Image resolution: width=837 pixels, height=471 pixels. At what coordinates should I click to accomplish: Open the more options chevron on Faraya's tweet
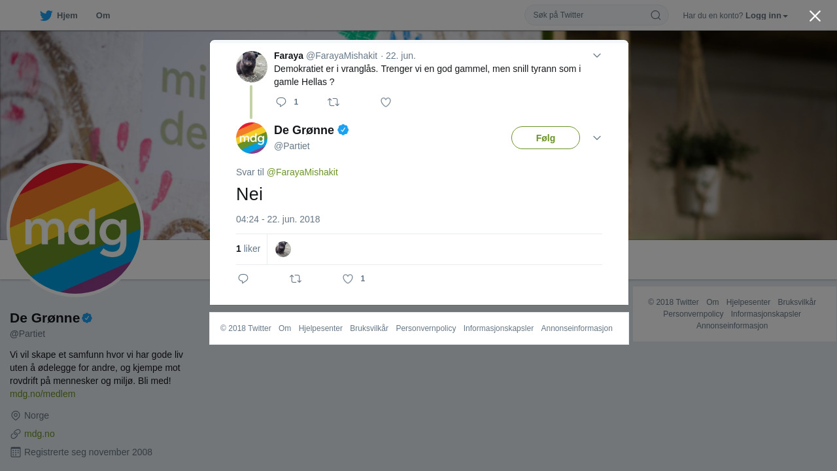tap(597, 56)
